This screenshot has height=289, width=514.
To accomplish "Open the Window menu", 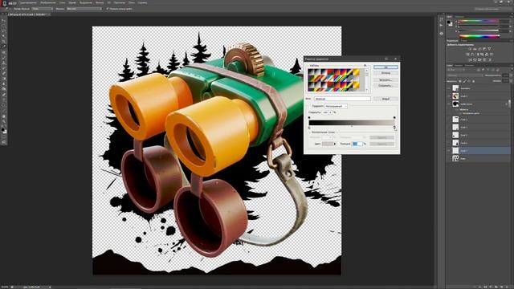I will click(x=132, y=2).
